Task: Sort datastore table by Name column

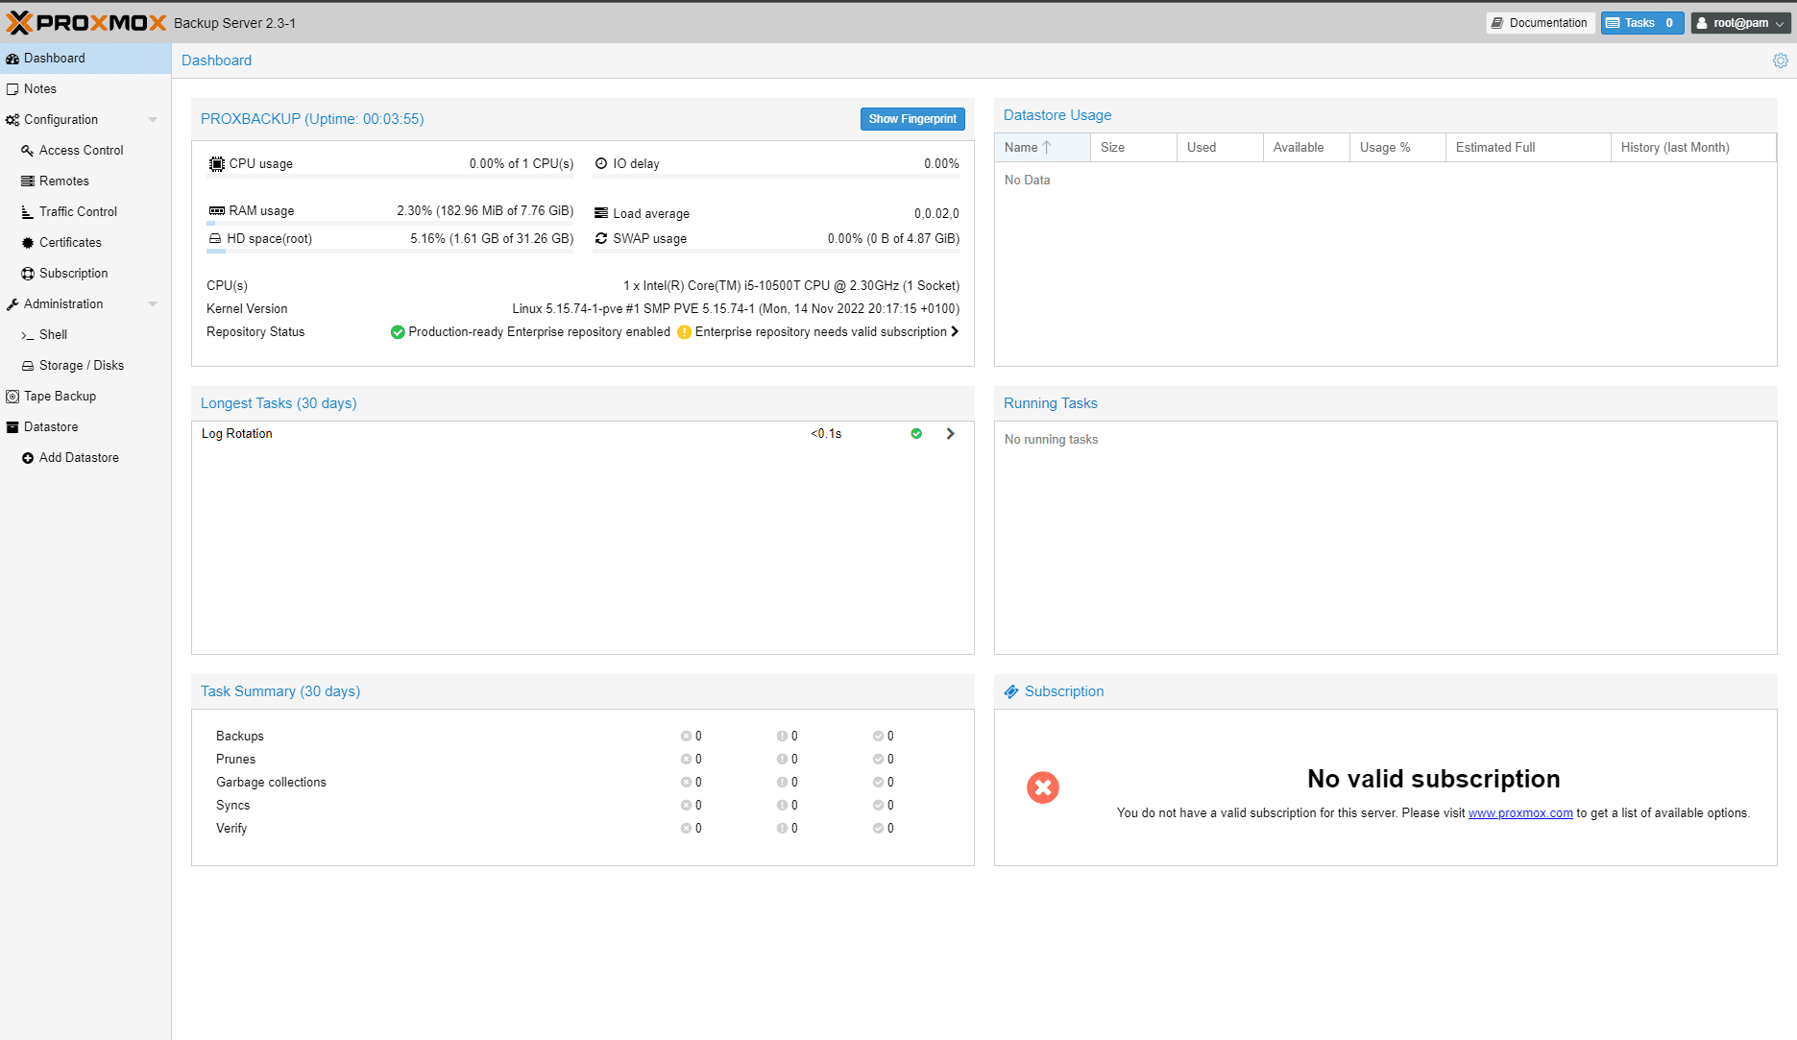Action: point(1043,148)
